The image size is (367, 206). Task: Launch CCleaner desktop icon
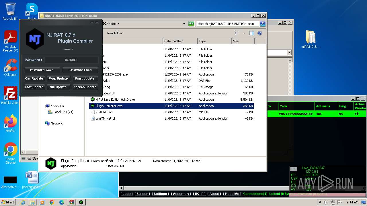(x=10, y=68)
